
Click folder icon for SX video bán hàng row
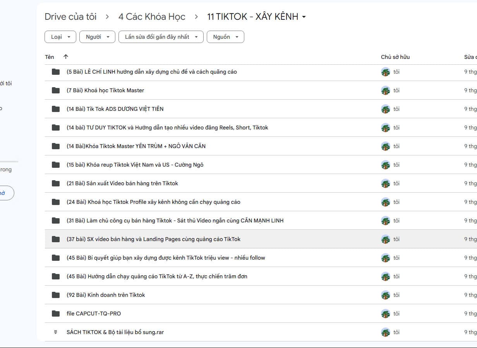click(x=56, y=239)
